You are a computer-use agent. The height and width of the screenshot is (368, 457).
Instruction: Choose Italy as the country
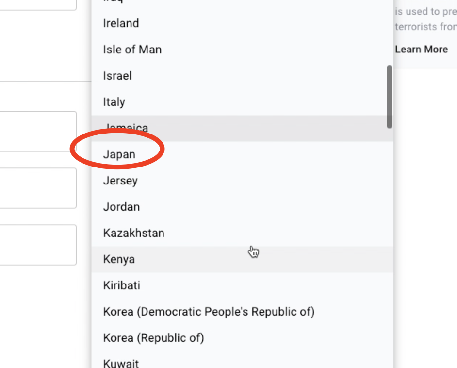click(x=114, y=102)
